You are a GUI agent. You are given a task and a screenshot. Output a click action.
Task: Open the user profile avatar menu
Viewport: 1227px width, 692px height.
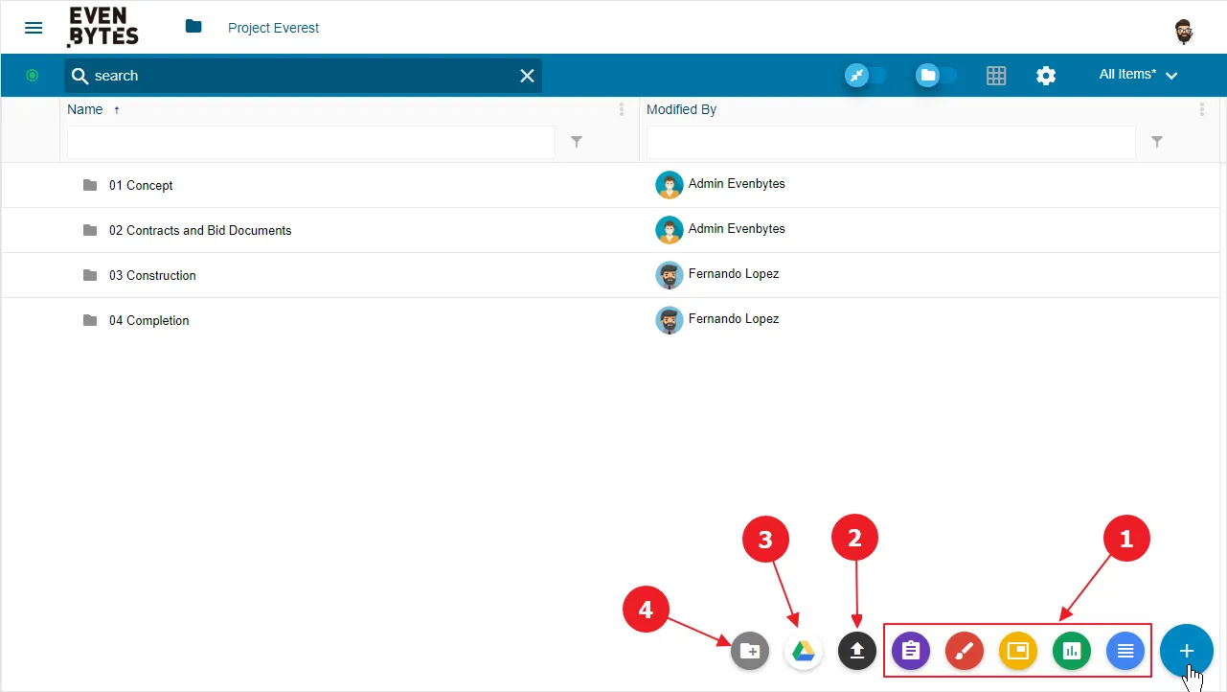(1184, 31)
